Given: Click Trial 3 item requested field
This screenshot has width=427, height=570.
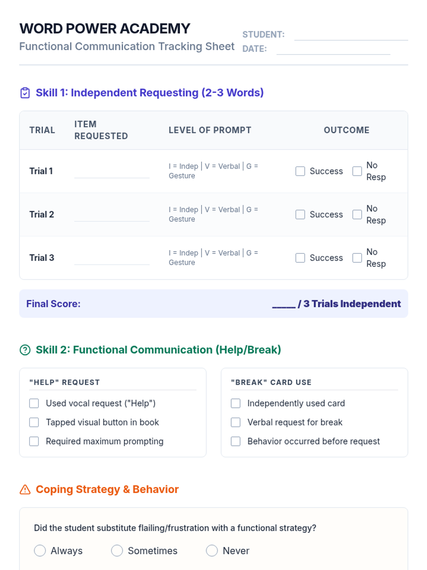Looking at the screenshot, I should coord(112,259).
